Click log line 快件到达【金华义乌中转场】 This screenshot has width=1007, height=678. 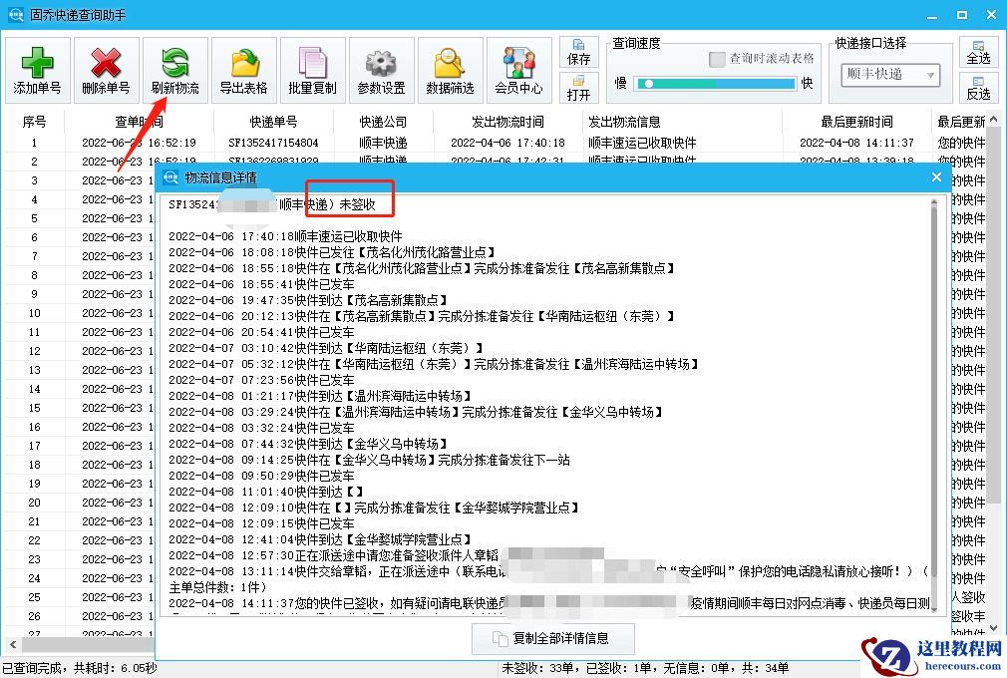(x=372, y=444)
